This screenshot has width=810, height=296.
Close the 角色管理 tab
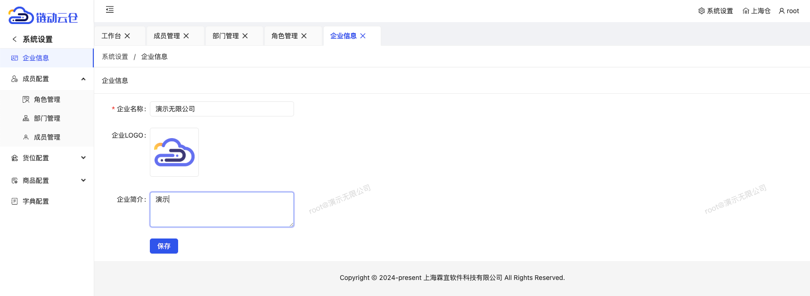304,36
